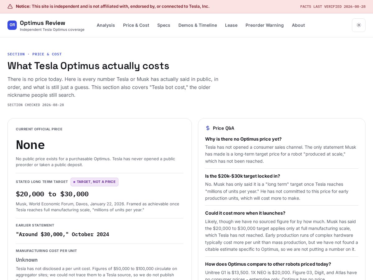373x280 pixels.
Task: Click the '$20,000 to $30,000' target value
Action: [52, 194]
